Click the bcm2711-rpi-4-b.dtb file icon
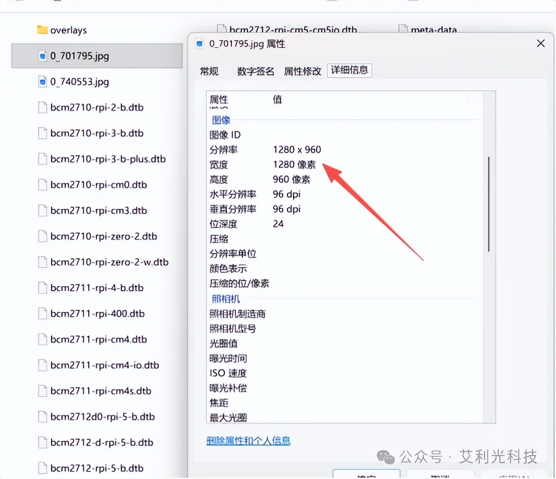The height and width of the screenshot is (479, 556). point(43,287)
